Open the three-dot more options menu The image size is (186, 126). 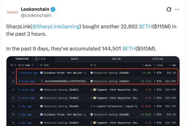click(177, 10)
